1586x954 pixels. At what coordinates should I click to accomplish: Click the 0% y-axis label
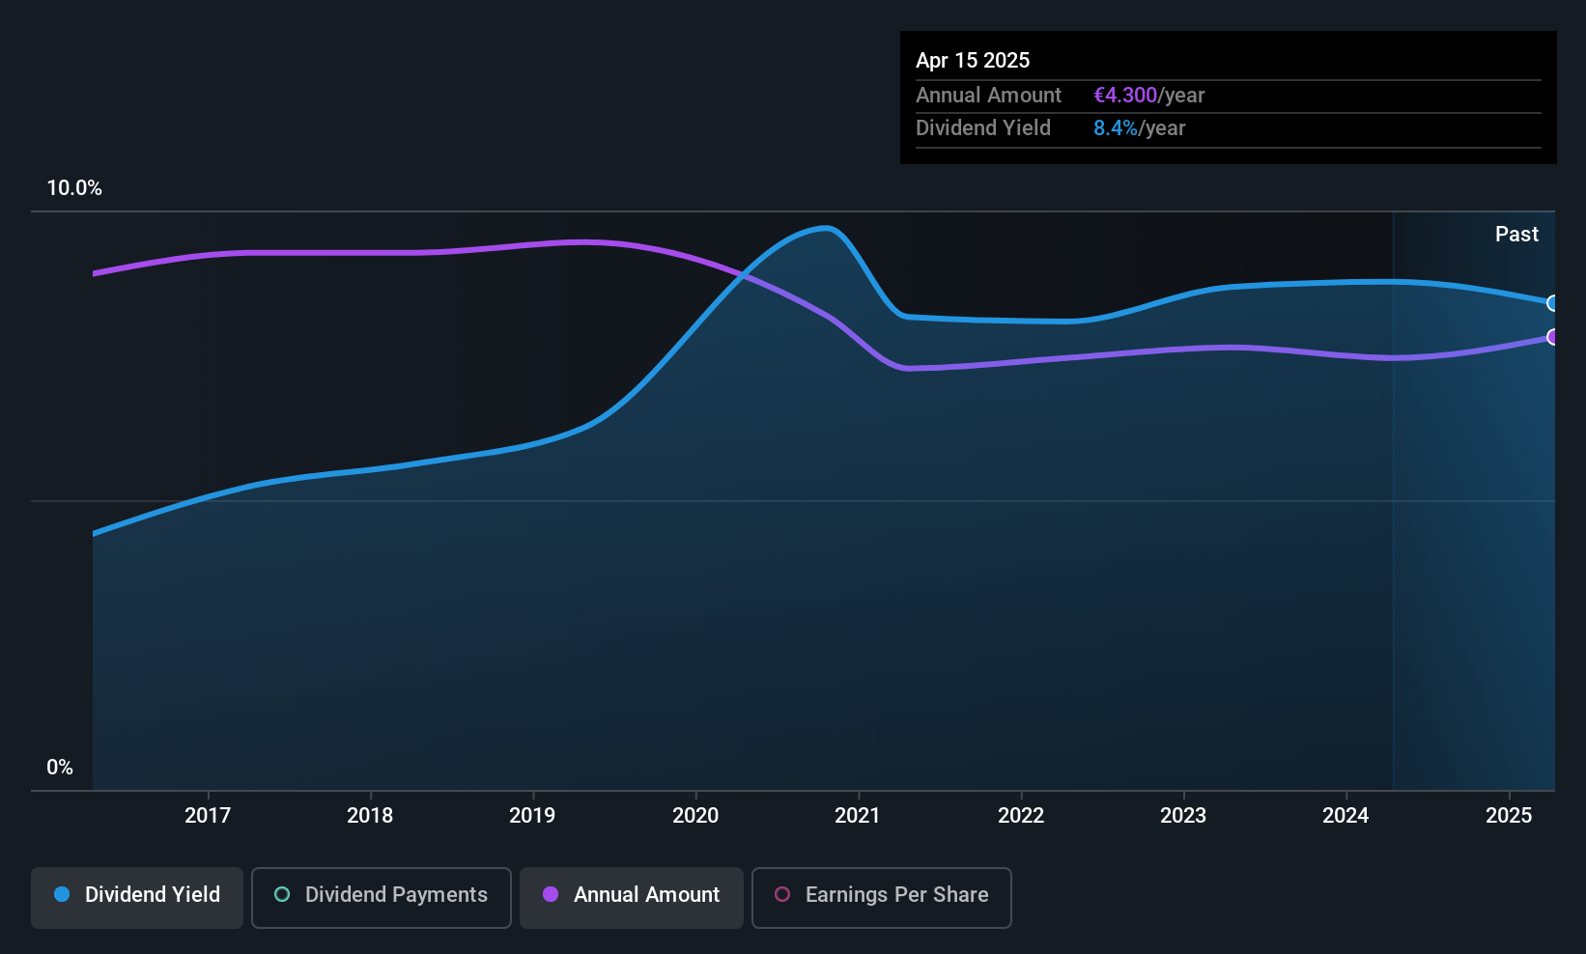[60, 768]
